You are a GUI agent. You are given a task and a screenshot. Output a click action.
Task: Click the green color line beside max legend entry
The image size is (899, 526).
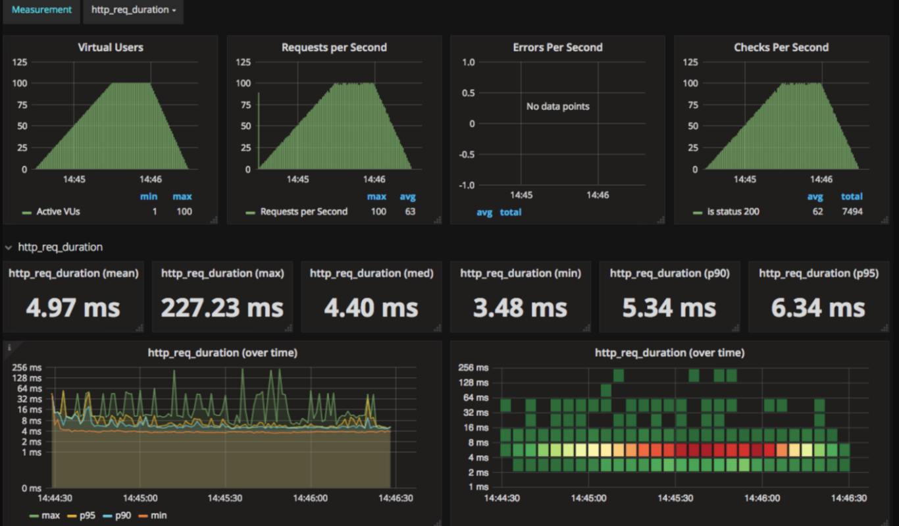(34, 515)
